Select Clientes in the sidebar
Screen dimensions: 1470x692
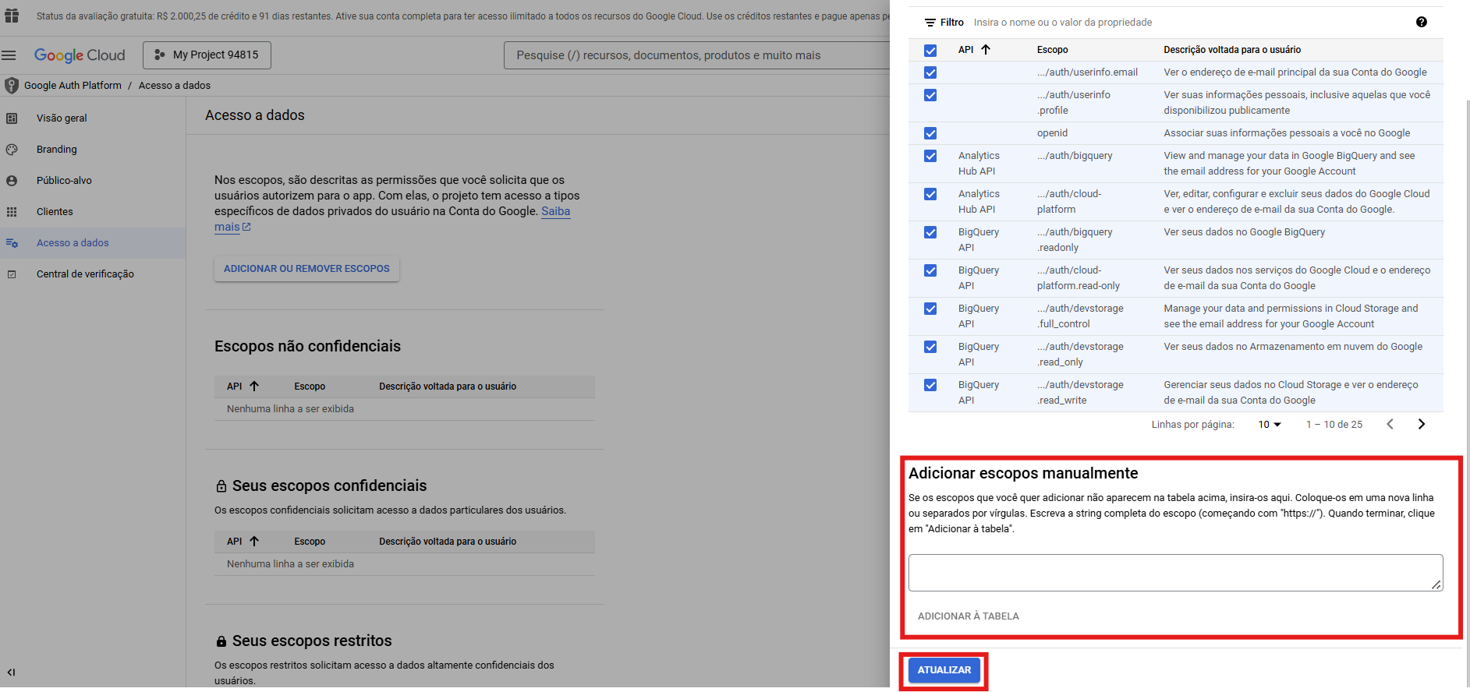tap(55, 212)
